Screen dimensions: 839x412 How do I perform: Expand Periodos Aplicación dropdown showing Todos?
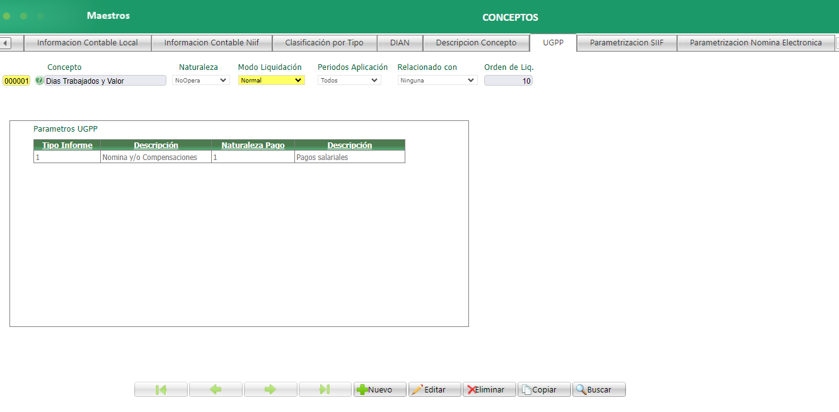point(349,80)
